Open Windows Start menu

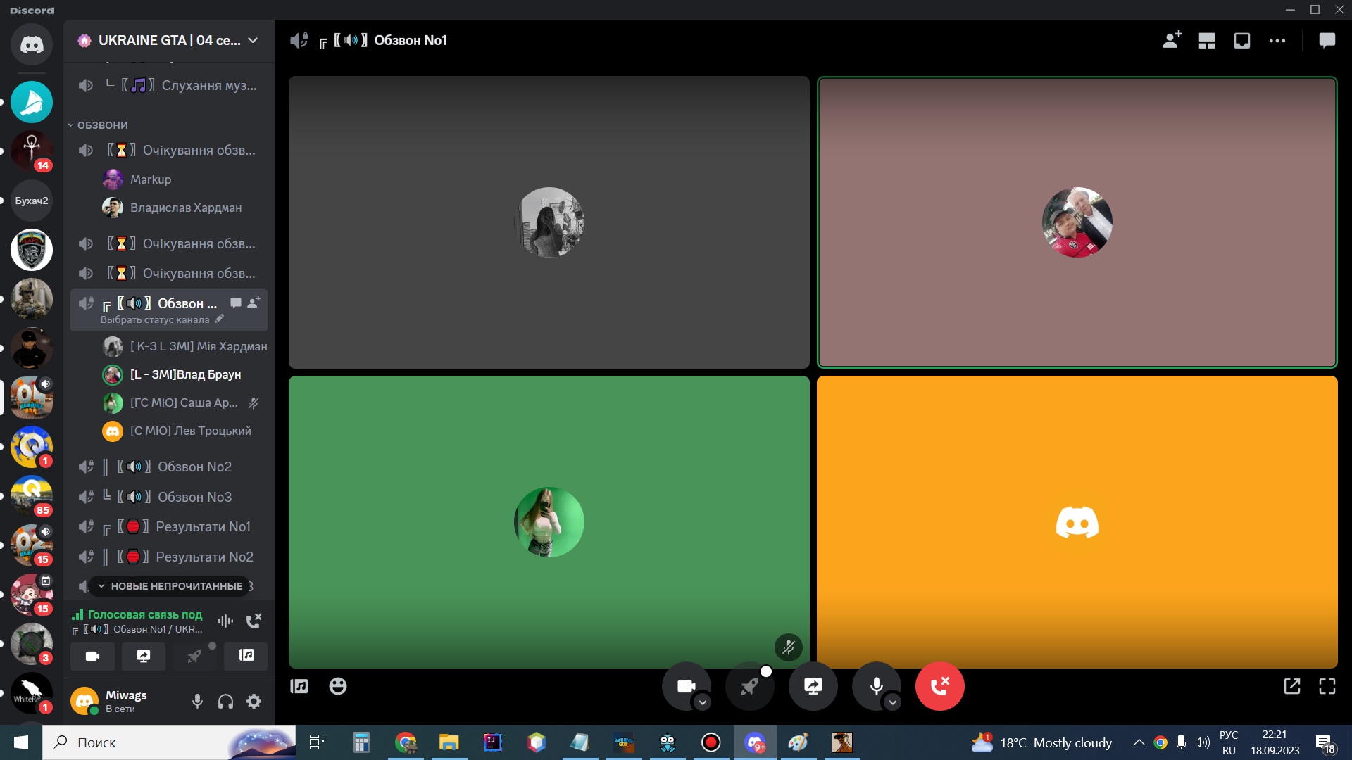pyautogui.click(x=21, y=742)
